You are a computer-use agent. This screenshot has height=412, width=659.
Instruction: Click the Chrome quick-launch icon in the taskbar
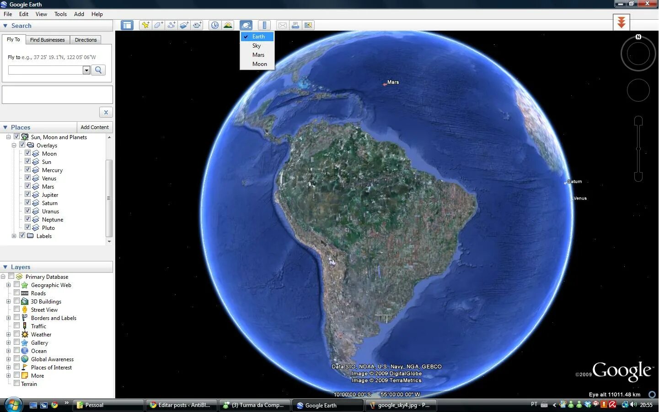coord(54,405)
